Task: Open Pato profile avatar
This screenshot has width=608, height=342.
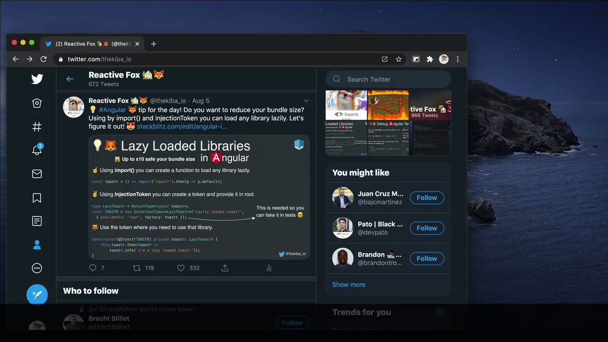Action: click(x=343, y=228)
